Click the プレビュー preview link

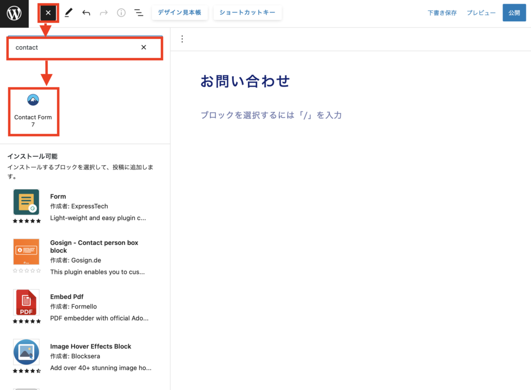pyautogui.click(x=481, y=13)
